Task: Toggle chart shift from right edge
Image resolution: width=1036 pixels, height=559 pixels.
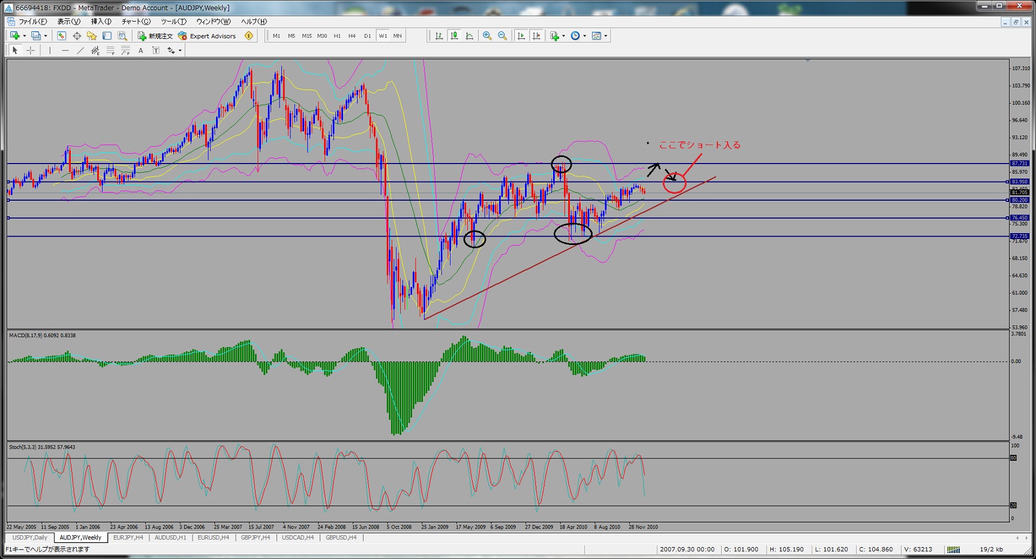Action: click(536, 36)
